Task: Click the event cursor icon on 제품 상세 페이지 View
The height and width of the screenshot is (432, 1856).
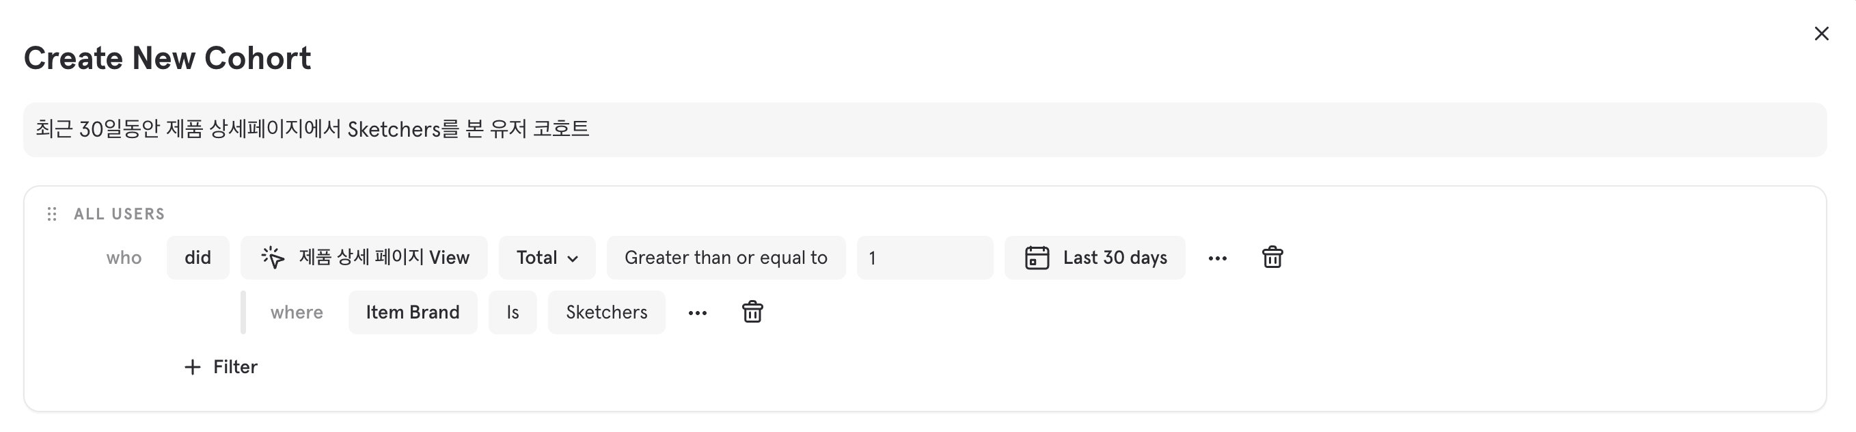Action: pos(273,258)
